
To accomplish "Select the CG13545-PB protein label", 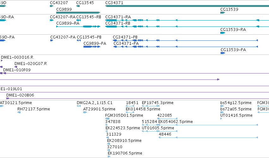I will coord(89,37).
